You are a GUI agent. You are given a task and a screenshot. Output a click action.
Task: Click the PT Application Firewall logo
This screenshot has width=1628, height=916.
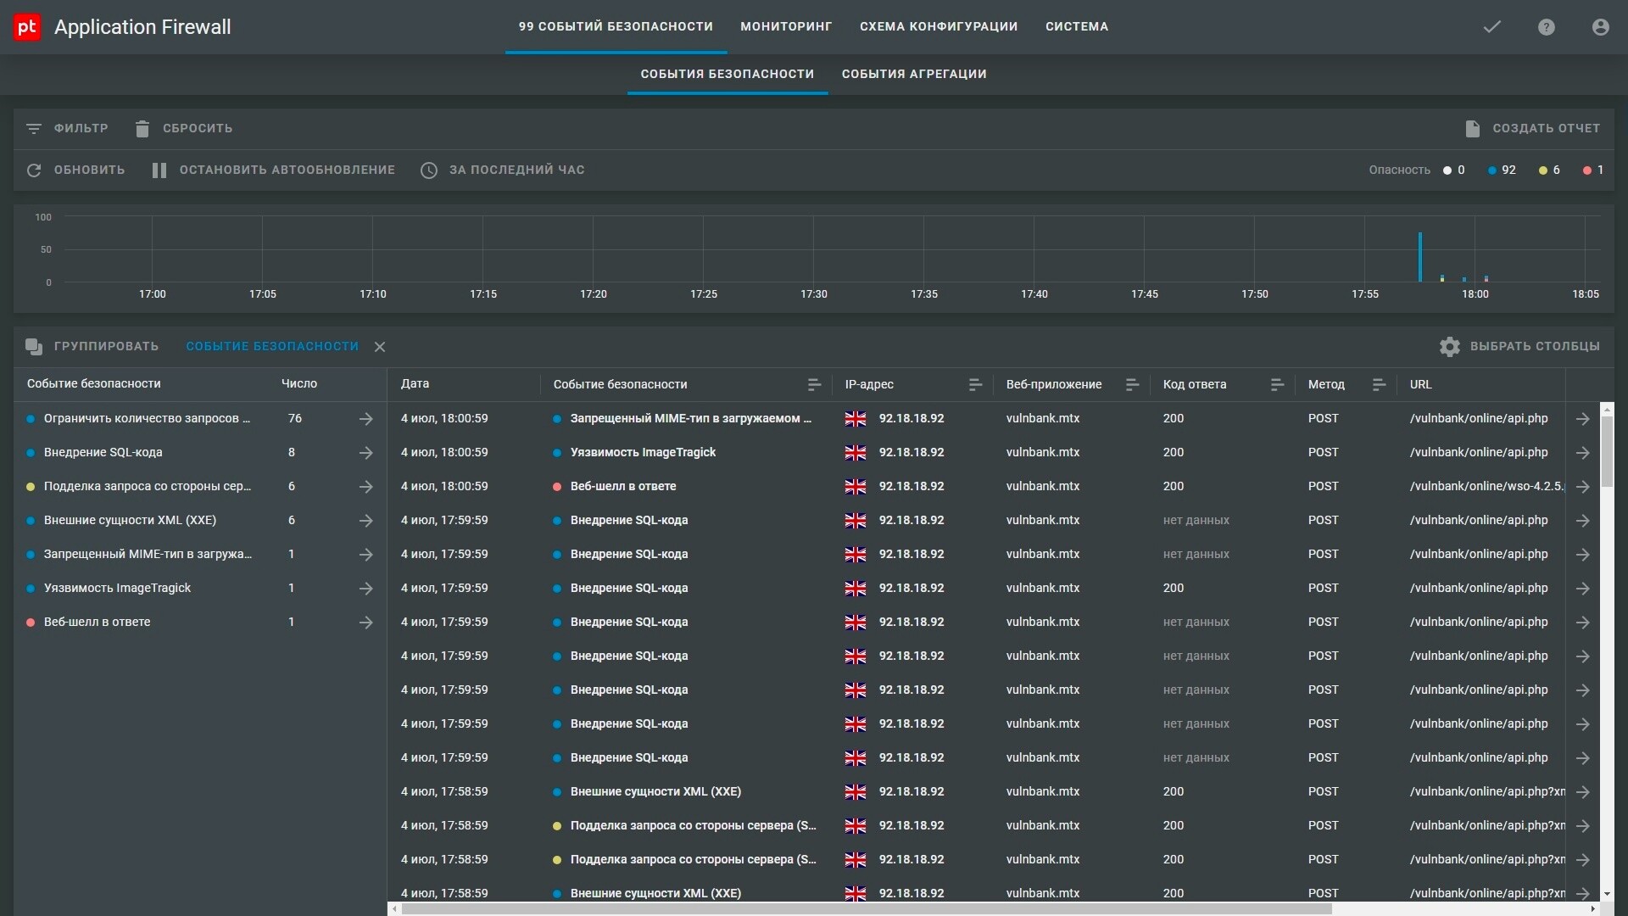(x=27, y=27)
